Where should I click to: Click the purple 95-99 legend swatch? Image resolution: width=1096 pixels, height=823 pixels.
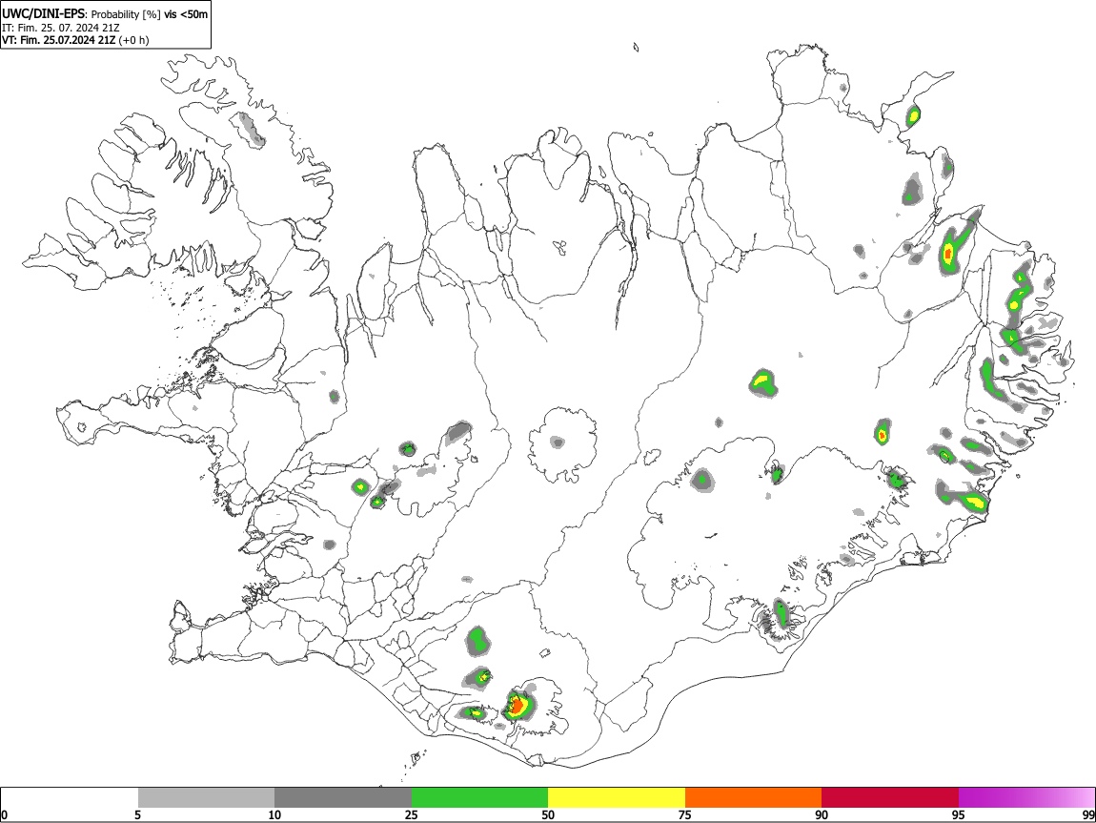[x=1026, y=798]
